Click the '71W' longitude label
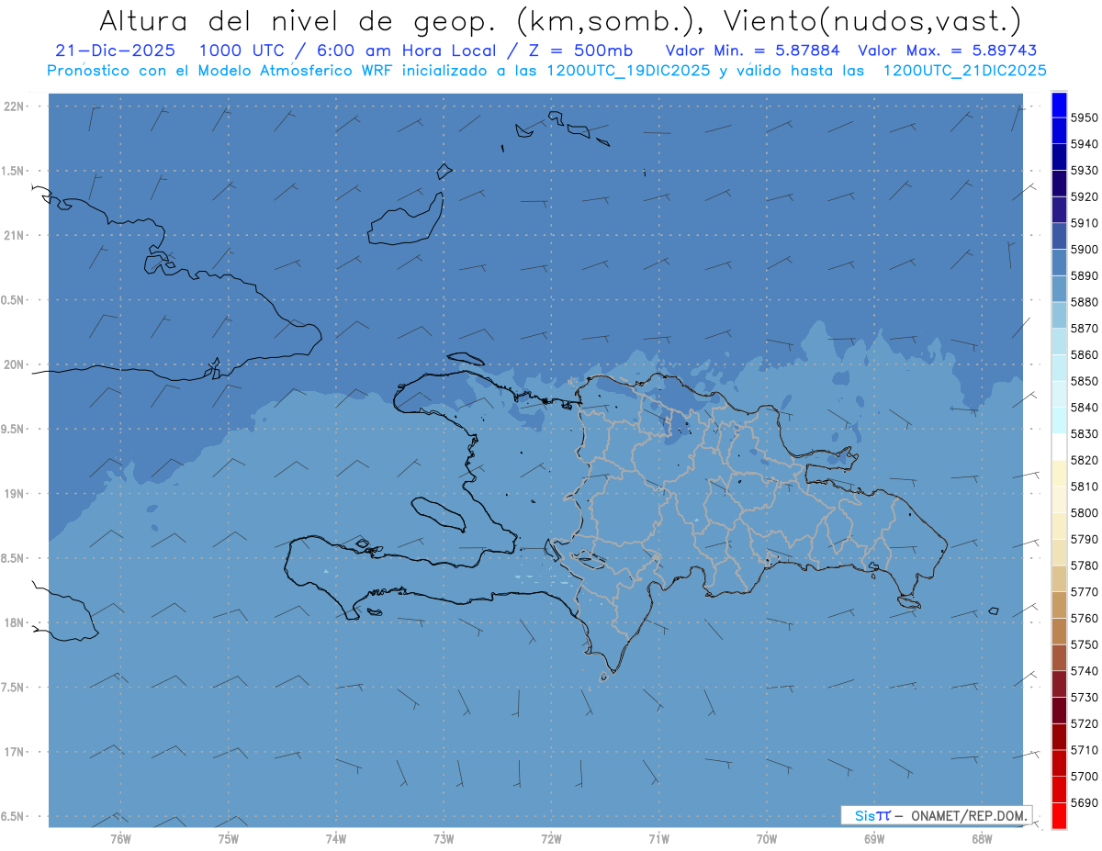The image size is (1102, 851). (658, 837)
